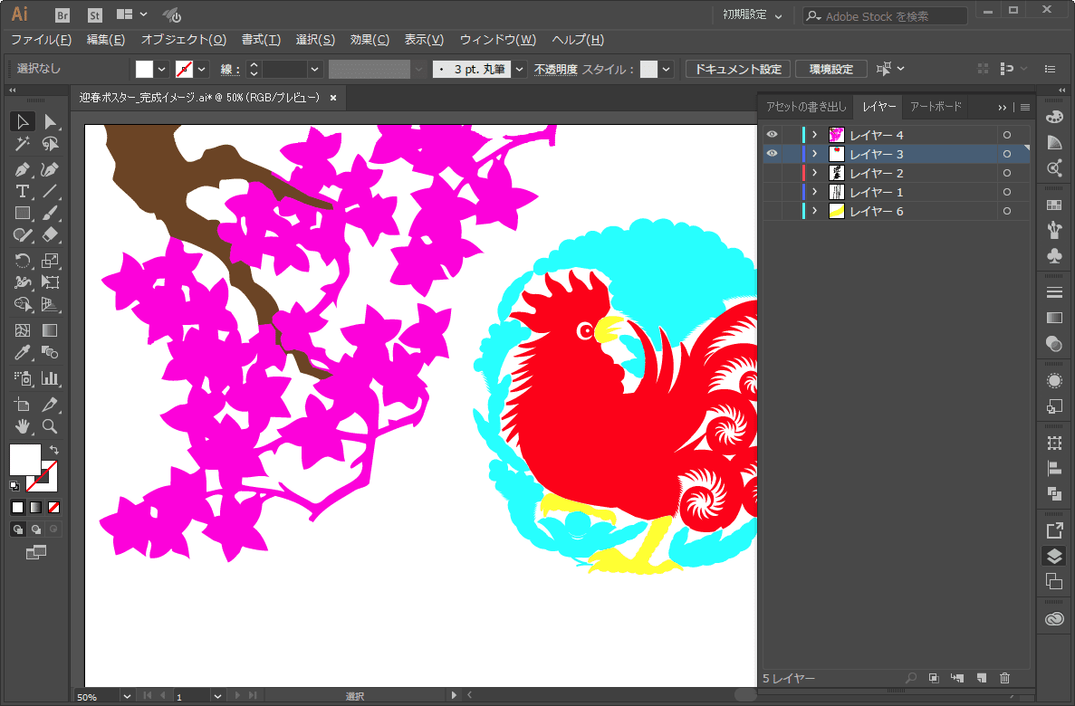
Task: Delete selection with trash icon in Layers panel
Action: [1004, 678]
